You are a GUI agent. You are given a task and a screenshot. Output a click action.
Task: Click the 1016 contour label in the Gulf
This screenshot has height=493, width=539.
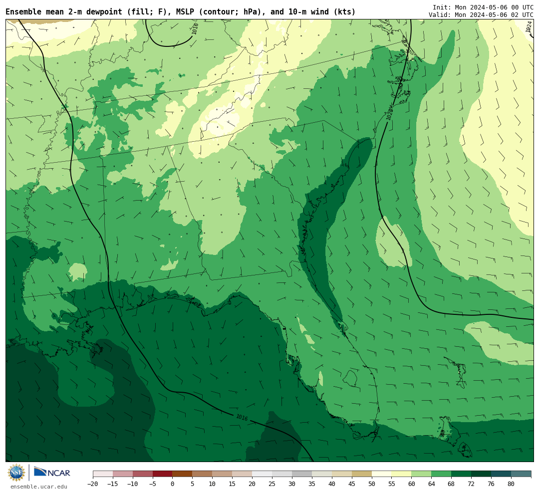tap(242, 417)
